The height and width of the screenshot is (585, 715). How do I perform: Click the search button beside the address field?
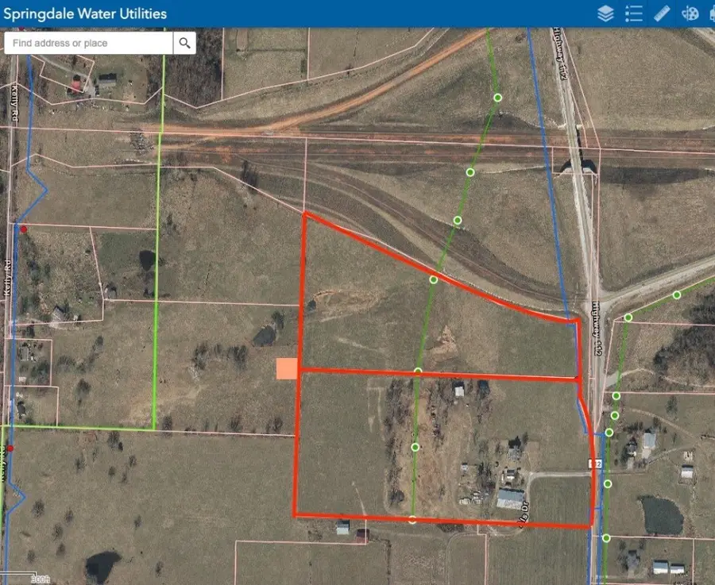184,42
